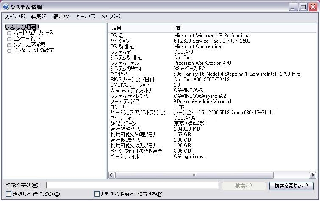
Task: Select the BIOS バージョン/日付 row
Action: 212,80
